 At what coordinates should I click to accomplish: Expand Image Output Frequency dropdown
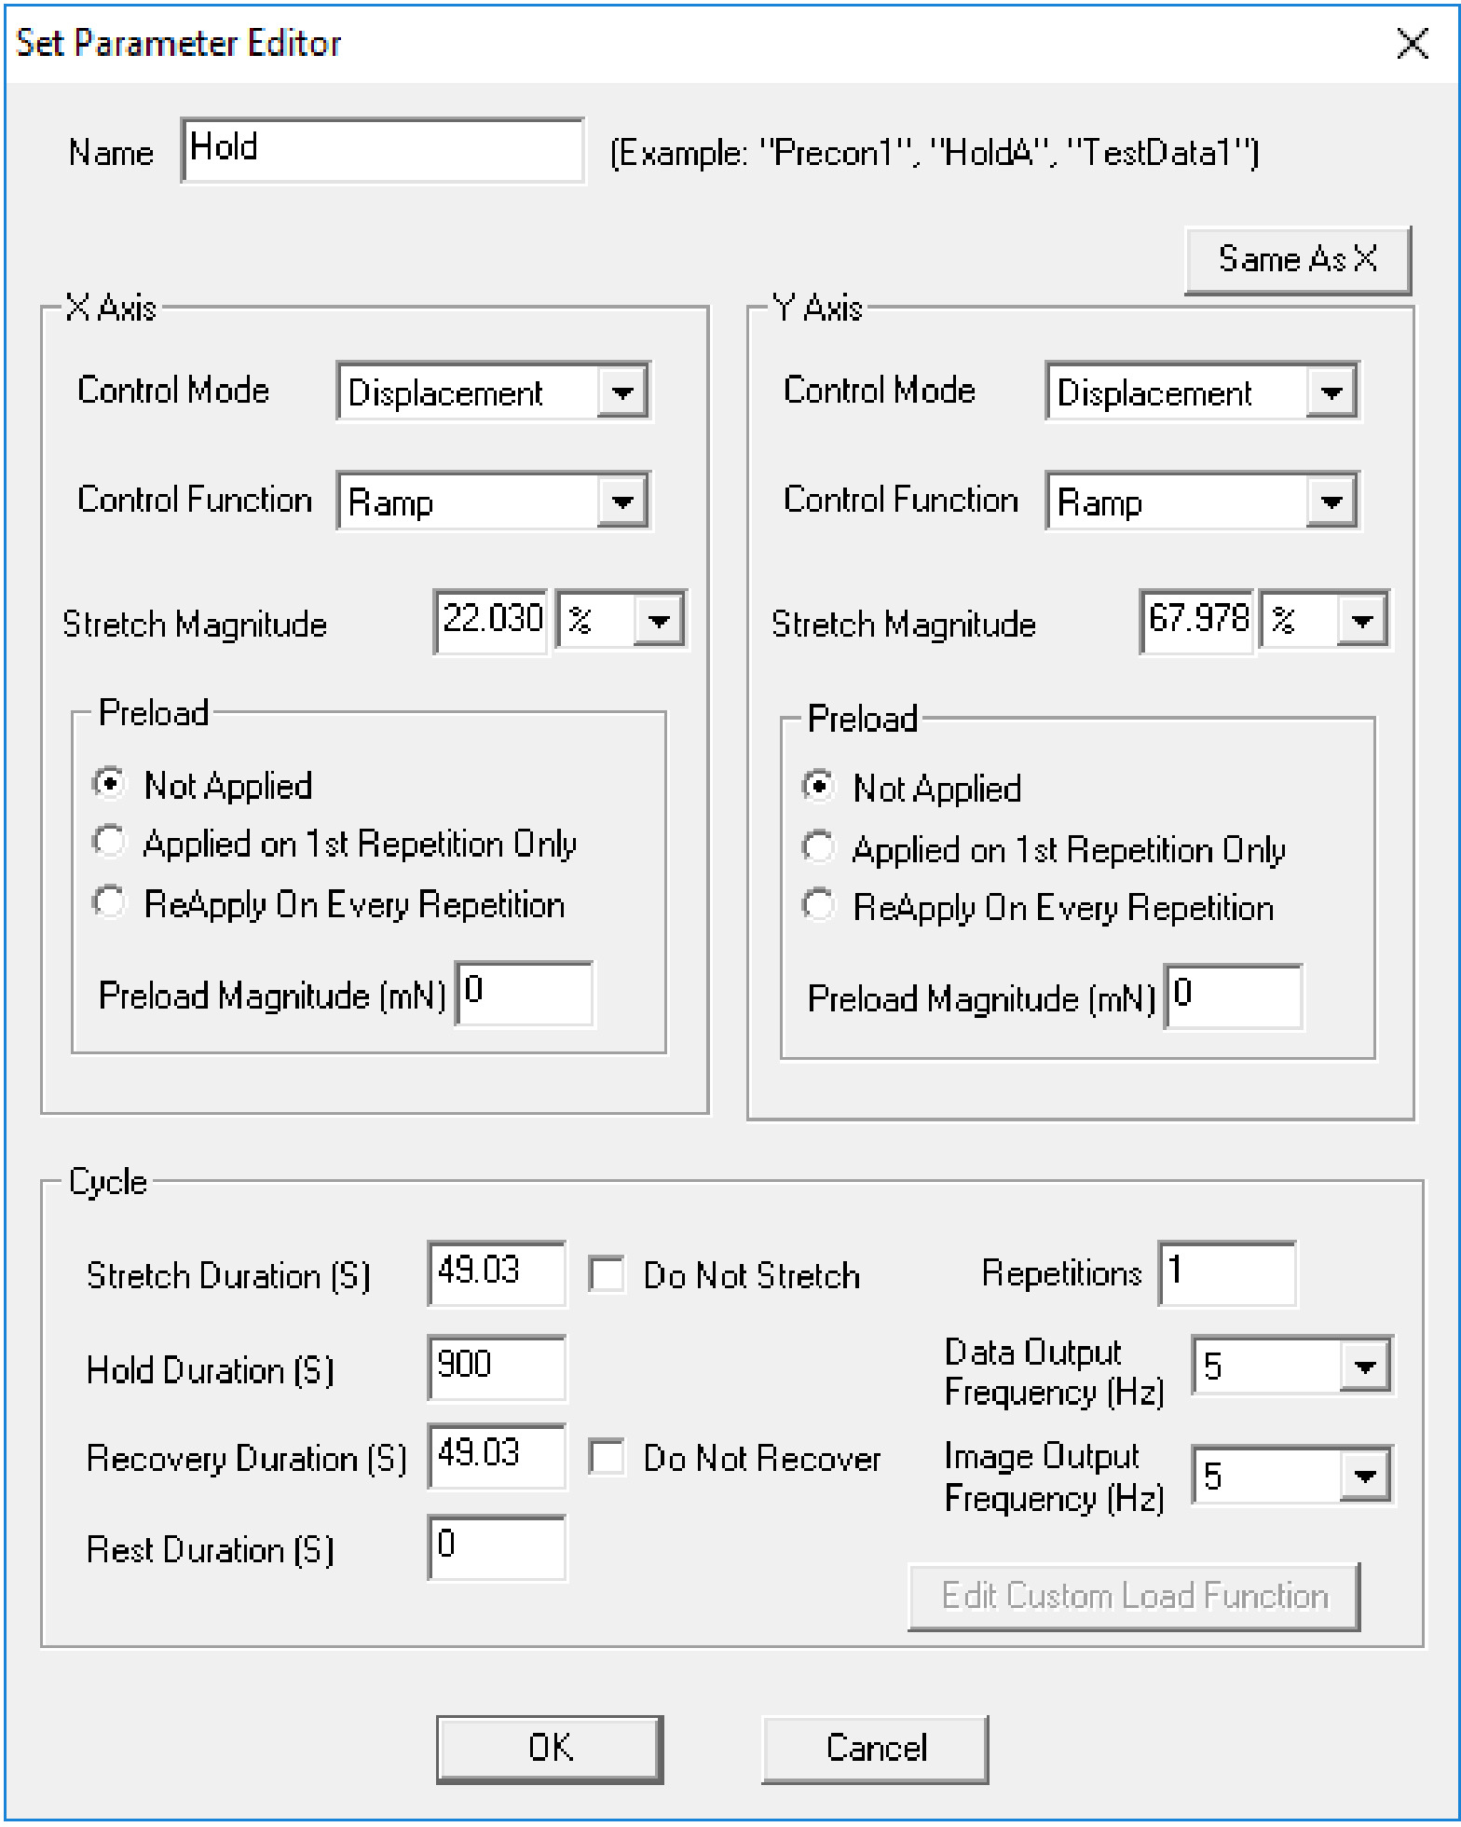point(1365,1477)
